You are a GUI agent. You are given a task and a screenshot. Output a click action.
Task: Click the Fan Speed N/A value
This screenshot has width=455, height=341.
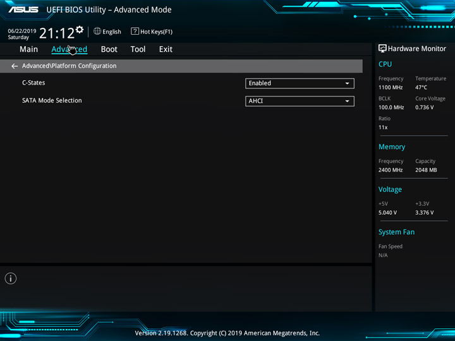click(383, 255)
